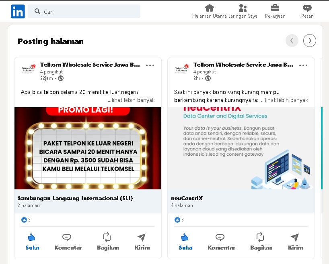329x264 pixels.
Task: Open the neuCentrIX Data Center document image
Action: (x=241, y=148)
